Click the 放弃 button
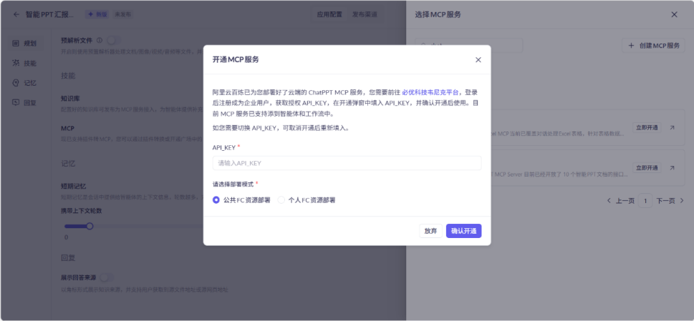Screen dimensions: 694x321 click(430, 231)
